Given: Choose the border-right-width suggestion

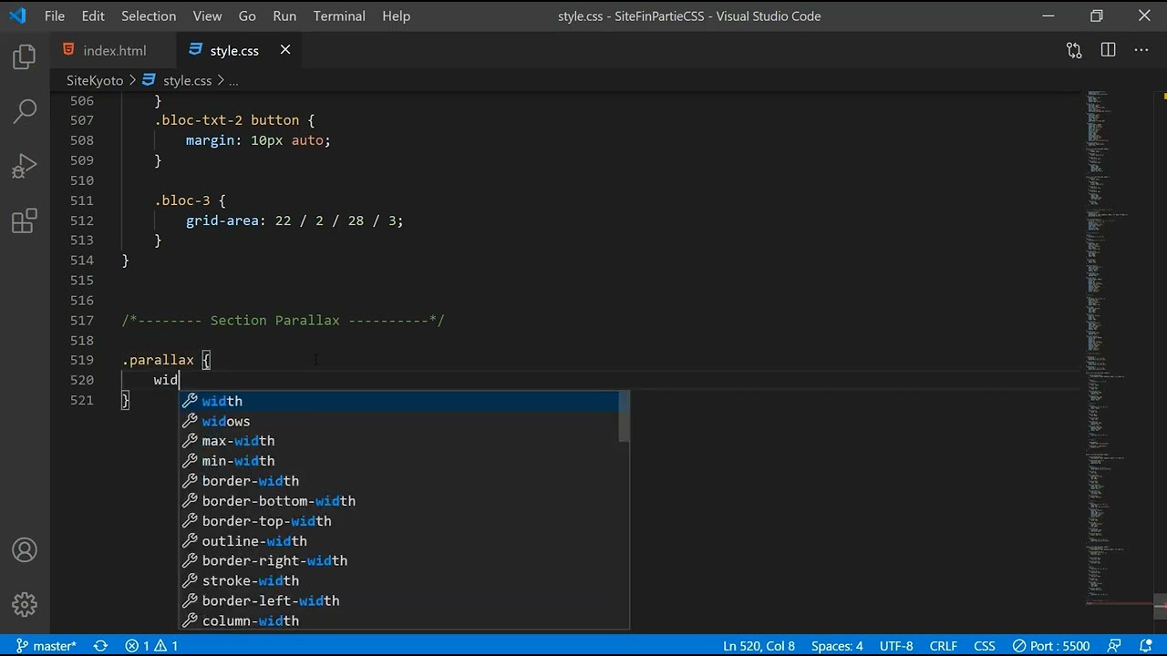Looking at the screenshot, I should (398, 561).
